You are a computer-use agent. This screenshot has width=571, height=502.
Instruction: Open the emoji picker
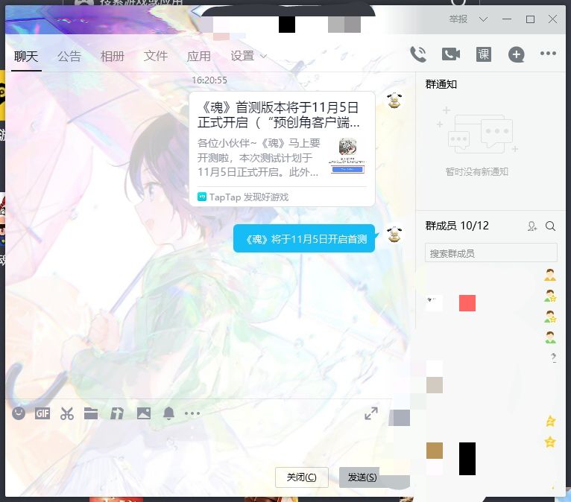coord(19,413)
